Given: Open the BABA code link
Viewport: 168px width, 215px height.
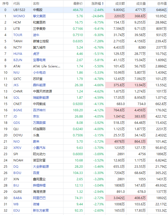Looking at the screenshot, I should (x=18, y=198).
